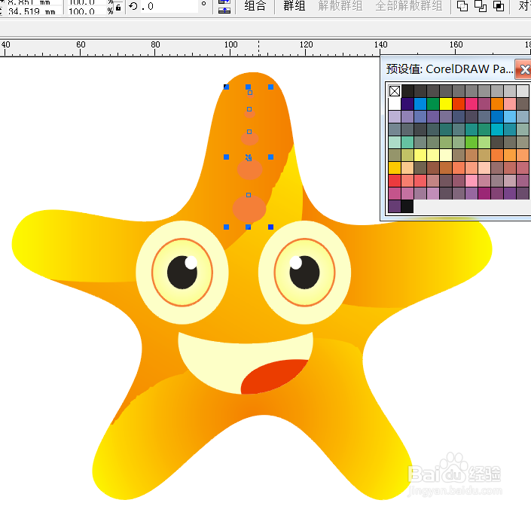The image size is (531, 509).
Task: Choose the red-orange swatch right of yellow
Action: [459, 104]
